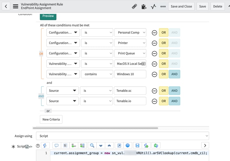Find next with the down arrow icon

click(x=100, y=146)
